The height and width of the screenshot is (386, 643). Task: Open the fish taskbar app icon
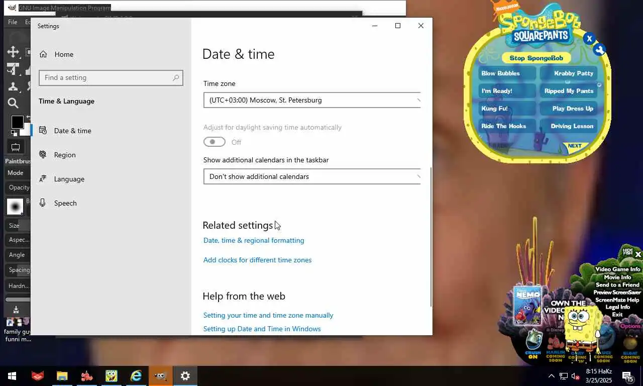pyautogui.click(x=86, y=376)
